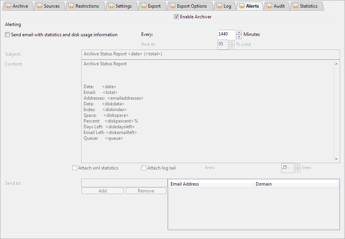Image resolution: width=345 pixels, height=239 pixels.
Task: Click the Content area scrollbar down arrow
Action: click(x=336, y=159)
